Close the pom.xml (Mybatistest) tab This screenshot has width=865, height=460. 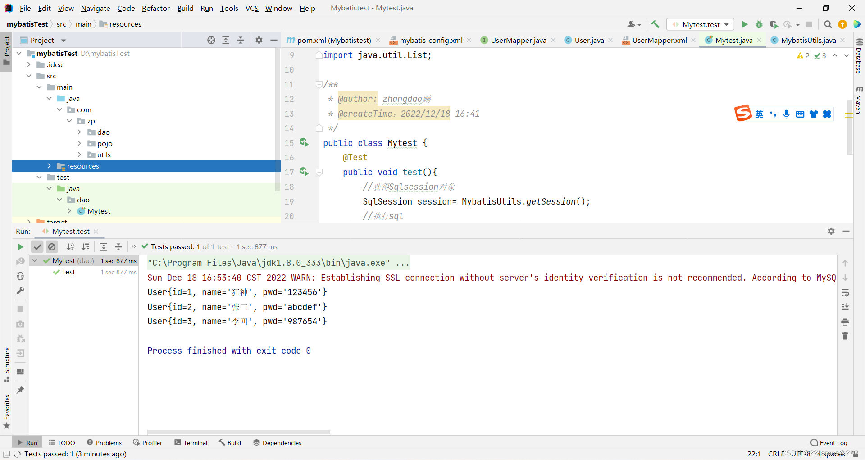pos(378,40)
